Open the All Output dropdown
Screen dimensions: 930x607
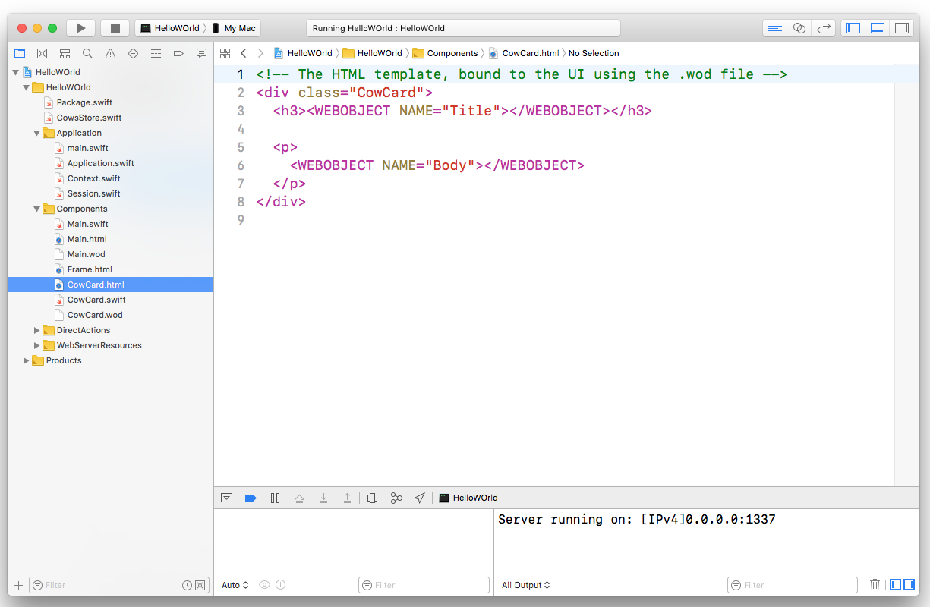click(525, 585)
